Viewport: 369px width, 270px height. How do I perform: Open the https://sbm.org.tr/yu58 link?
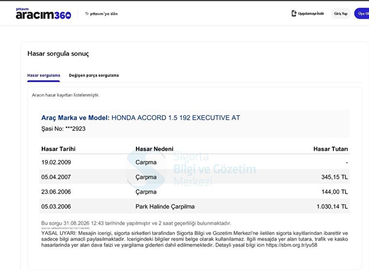coord(291,245)
